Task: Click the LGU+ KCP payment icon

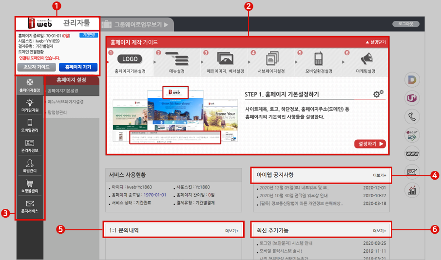Action: click(x=412, y=135)
